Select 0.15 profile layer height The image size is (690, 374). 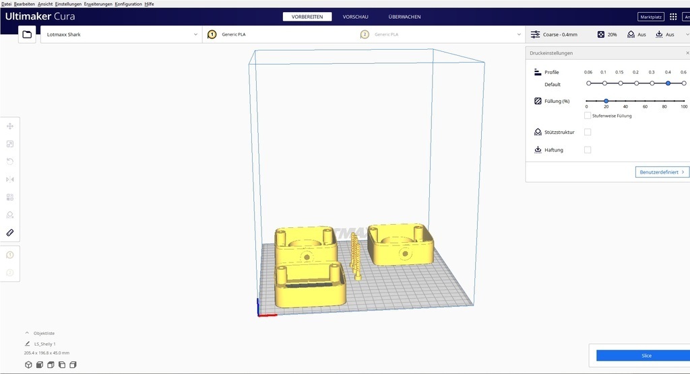(x=621, y=83)
